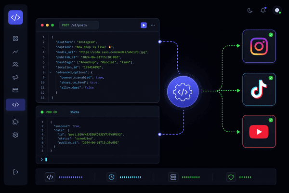Toggle dark mode moon icon

pyautogui.click(x=250, y=10)
